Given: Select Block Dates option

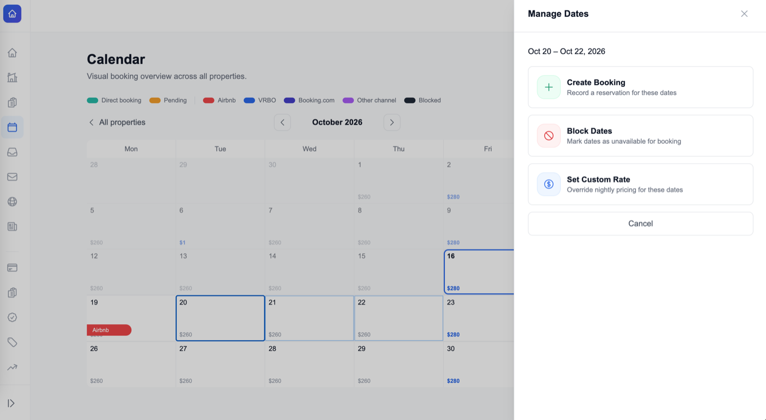Looking at the screenshot, I should coord(640,136).
